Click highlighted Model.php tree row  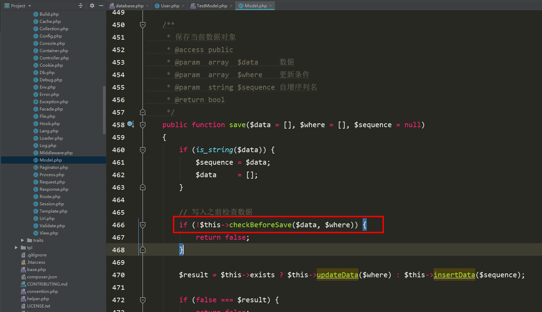(54, 160)
